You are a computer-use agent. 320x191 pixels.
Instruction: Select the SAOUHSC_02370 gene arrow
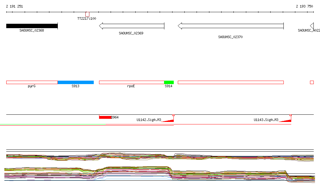pyautogui.click(x=231, y=26)
